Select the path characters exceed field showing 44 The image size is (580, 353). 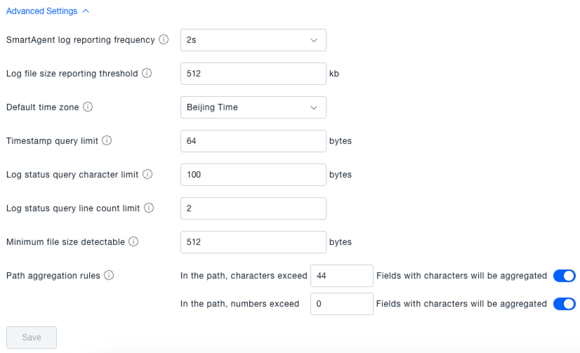click(341, 276)
